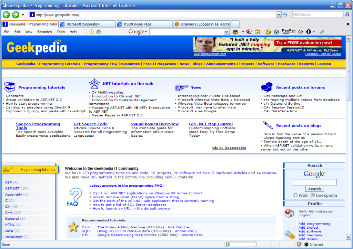Click the grey highlighter icon in Google toolbar
This screenshot has width=353, height=249.
coord(322,32)
